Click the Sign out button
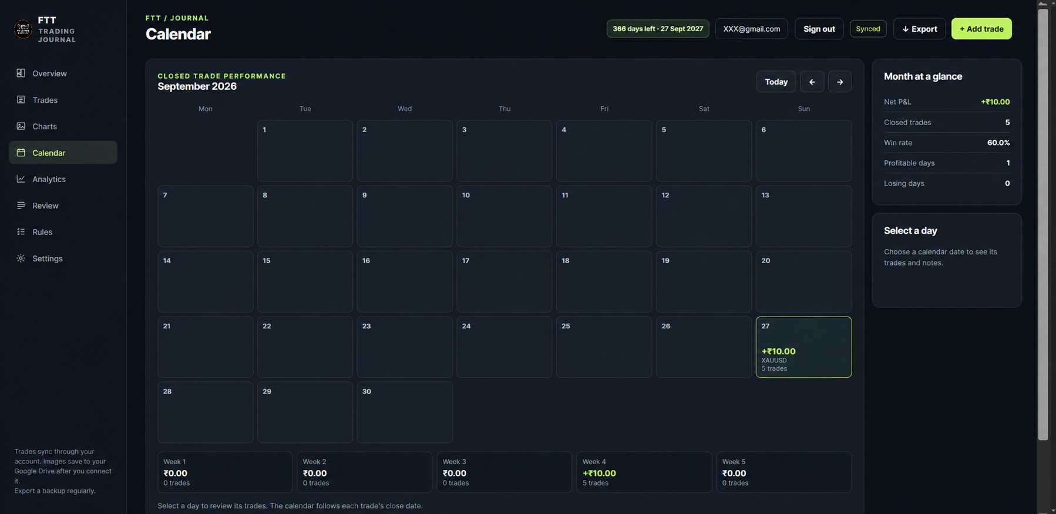Image resolution: width=1056 pixels, height=514 pixels. point(819,29)
